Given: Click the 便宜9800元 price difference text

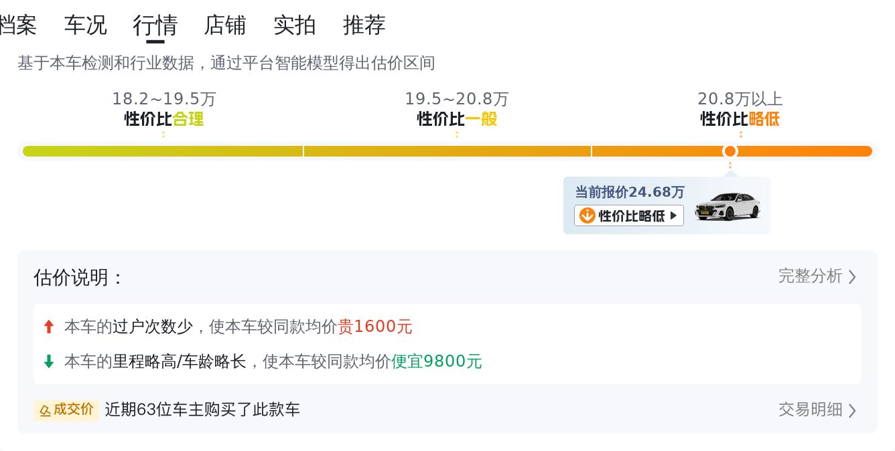Looking at the screenshot, I should (x=437, y=362).
